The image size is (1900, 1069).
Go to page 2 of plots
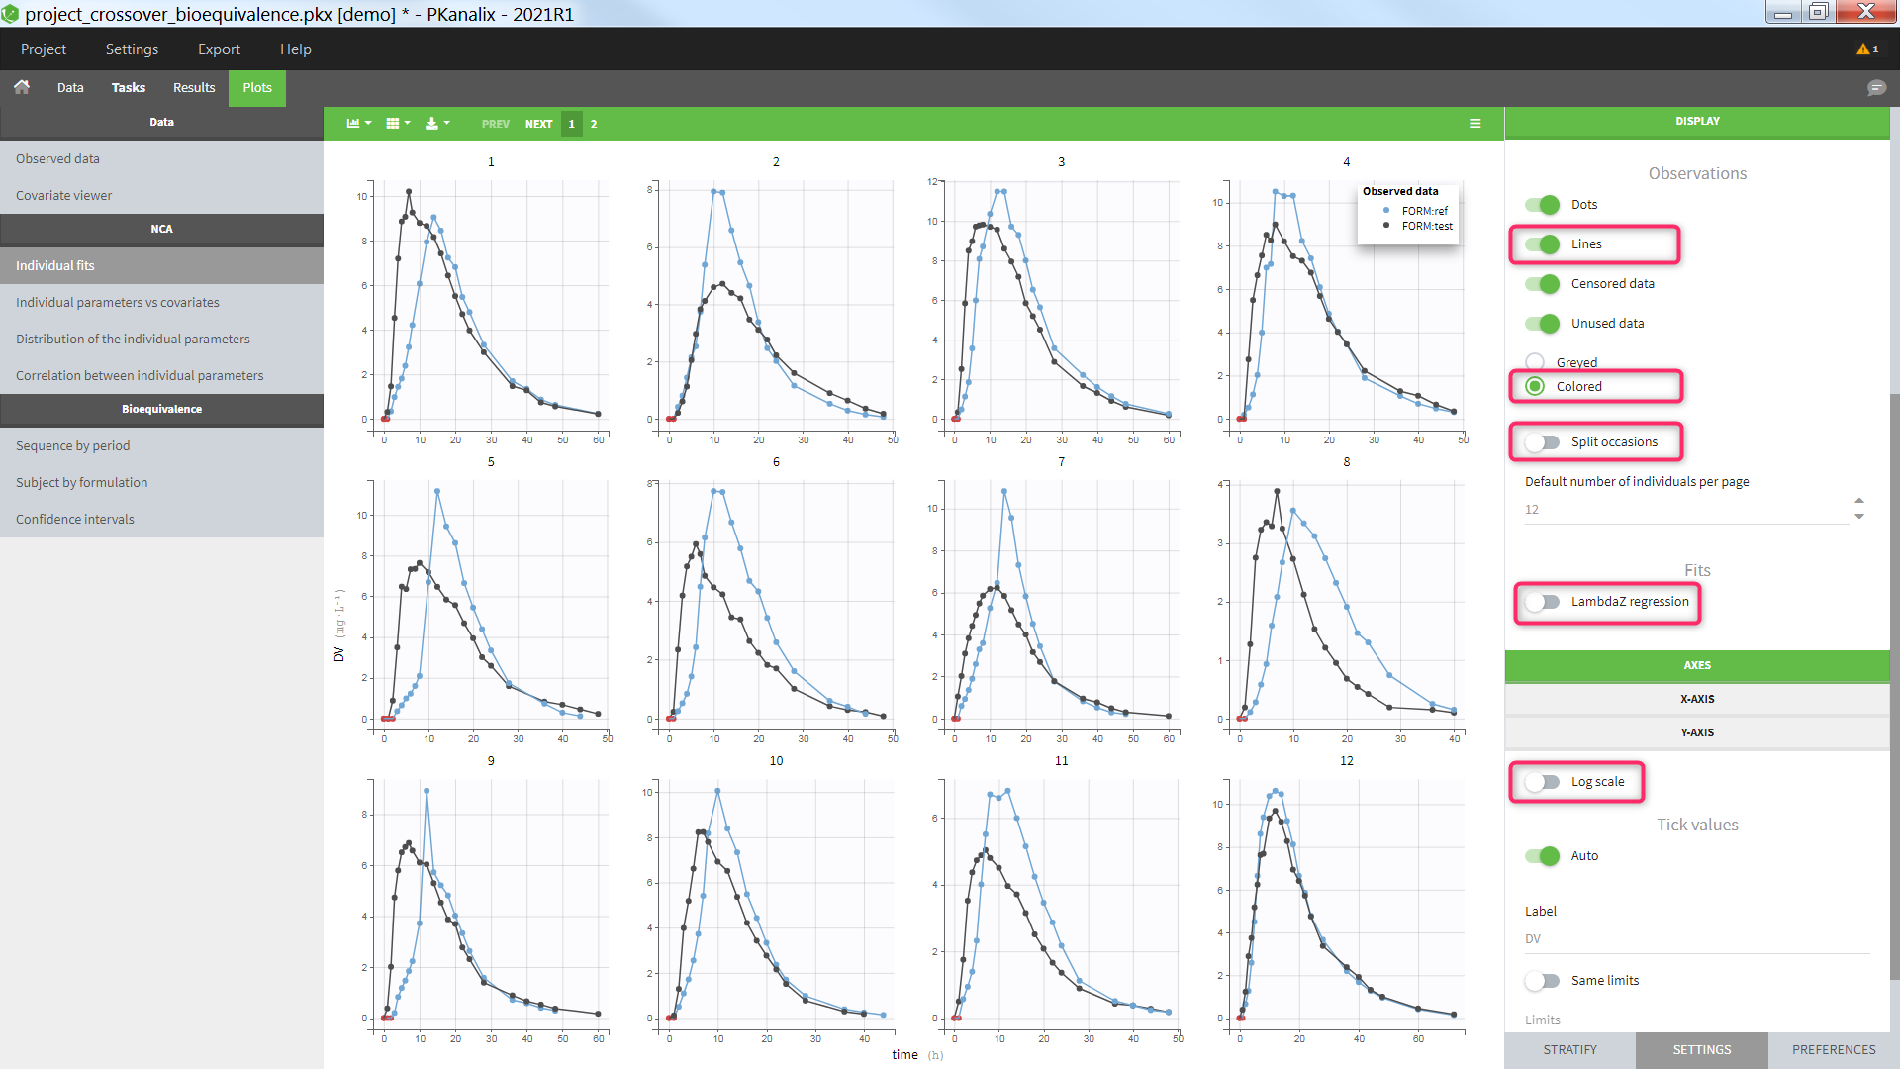coord(594,124)
